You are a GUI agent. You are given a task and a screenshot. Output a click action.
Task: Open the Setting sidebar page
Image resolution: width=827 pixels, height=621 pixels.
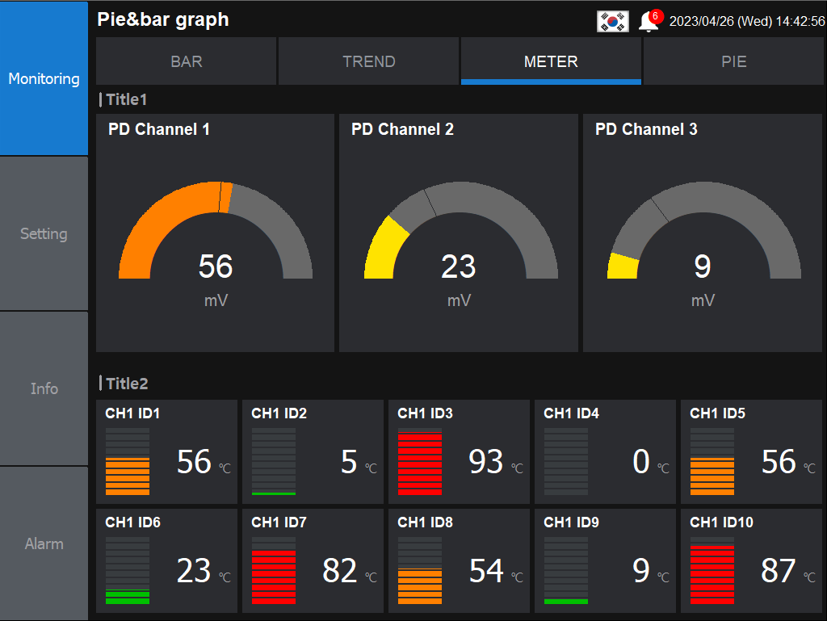(x=44, y=234)
